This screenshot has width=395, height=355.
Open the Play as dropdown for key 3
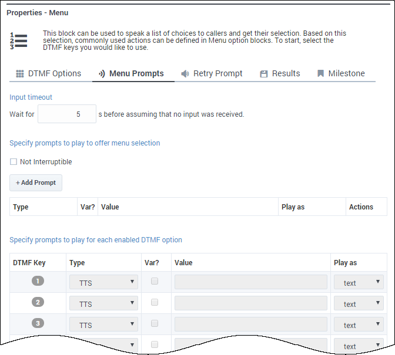pos(359,325)
